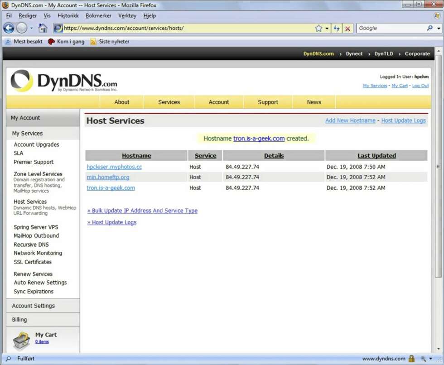Click the Home house icon

tap(43, 28)
